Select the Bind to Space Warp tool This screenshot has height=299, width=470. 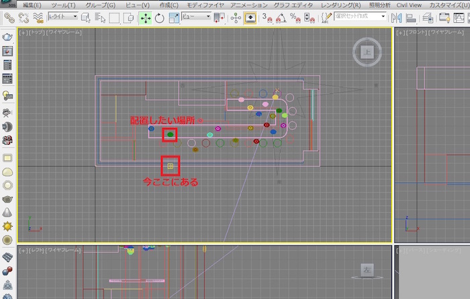(x=38, y=17)
